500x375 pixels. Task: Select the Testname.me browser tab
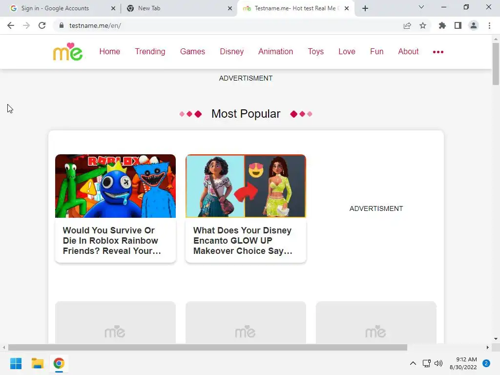click(295, 8)
